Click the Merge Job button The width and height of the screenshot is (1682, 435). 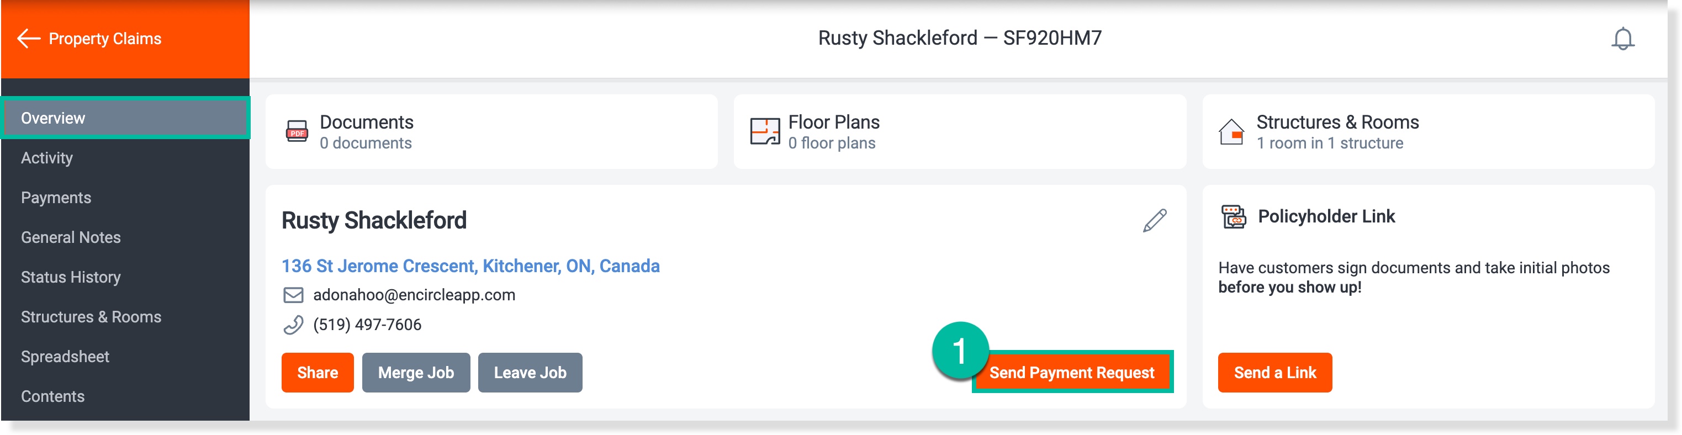(x=416, y=372)
